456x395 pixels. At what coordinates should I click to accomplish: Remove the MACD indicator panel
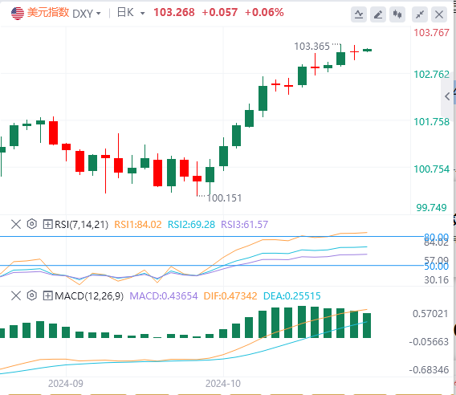click(x=16, y=295)
